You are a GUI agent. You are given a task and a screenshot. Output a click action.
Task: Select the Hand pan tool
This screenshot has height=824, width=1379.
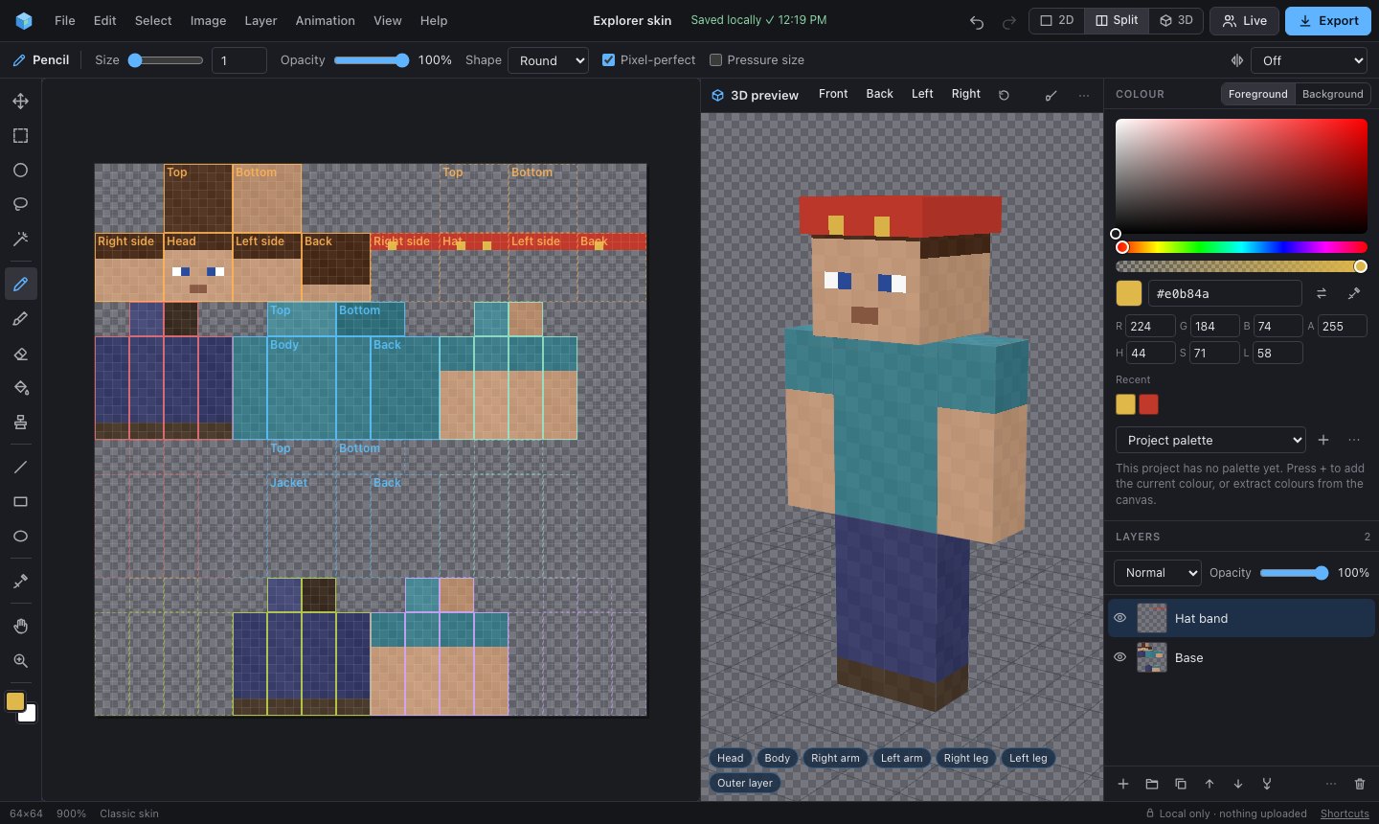(x=20, y=626)
